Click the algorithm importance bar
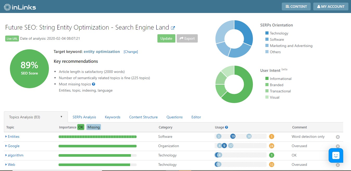 [98, 155]
